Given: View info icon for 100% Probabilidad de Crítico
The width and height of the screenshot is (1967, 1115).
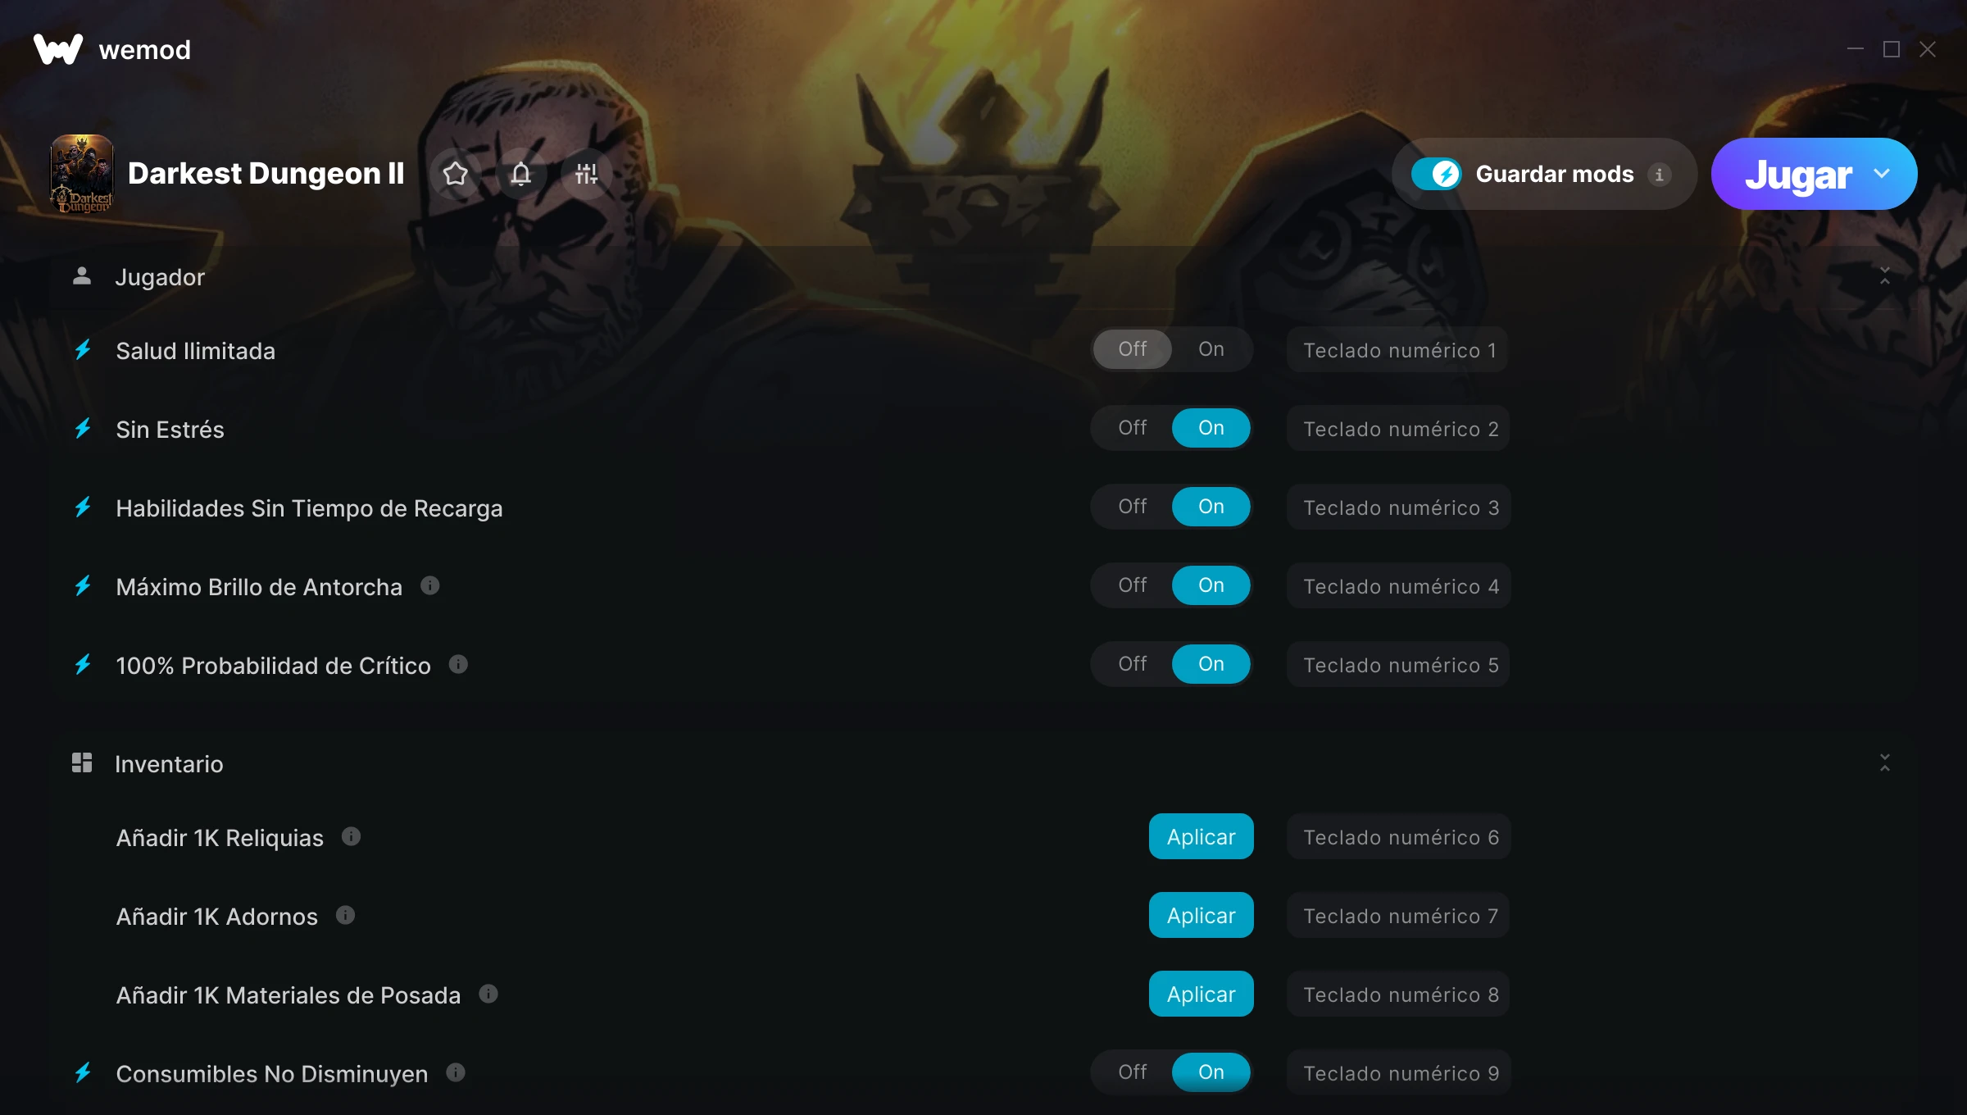Looking at the screenshot, I should [x=459, y=664].
